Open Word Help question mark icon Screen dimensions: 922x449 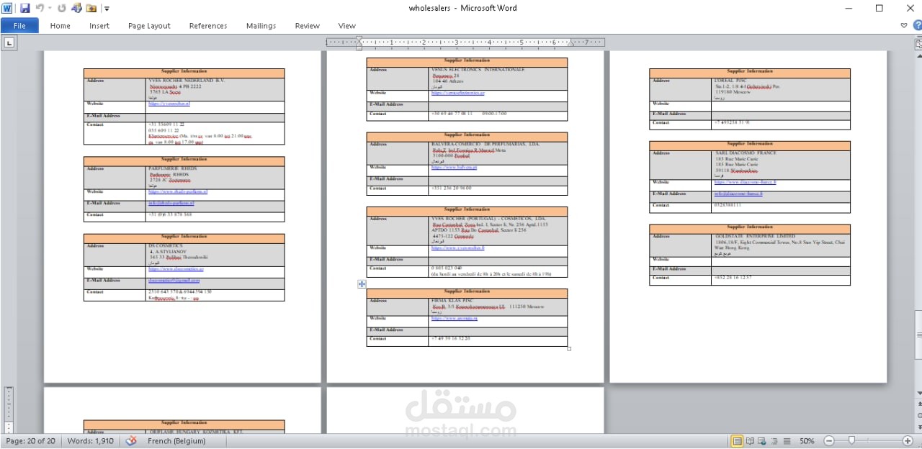917,25
